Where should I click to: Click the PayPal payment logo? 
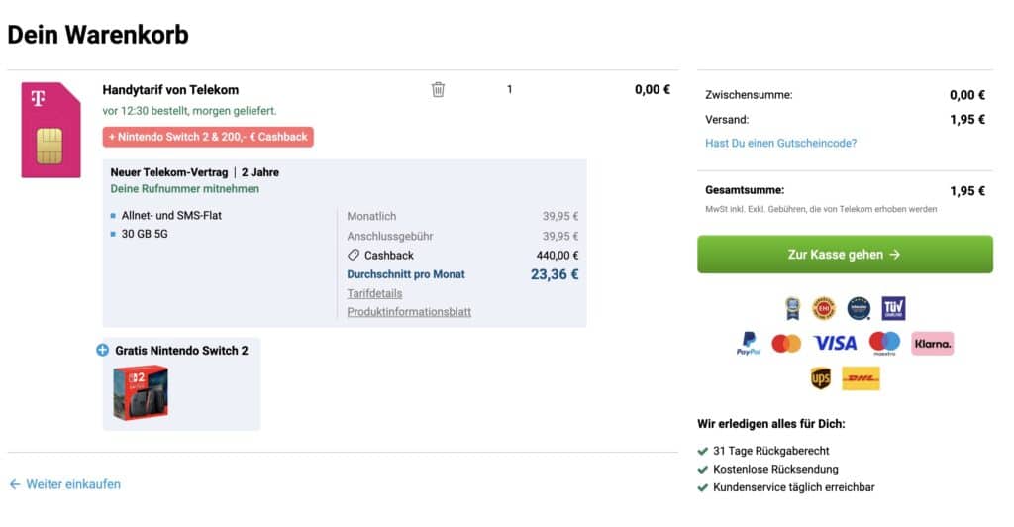pos(749,344)
